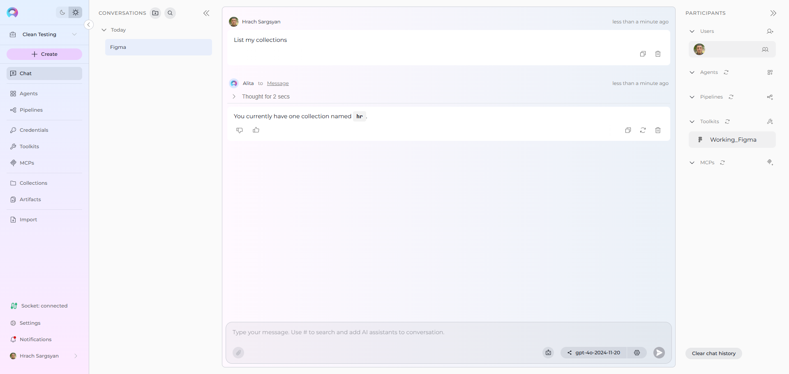
Task: Add an agent participant icon
Action: pyautogui.click(x=770, y=72)
